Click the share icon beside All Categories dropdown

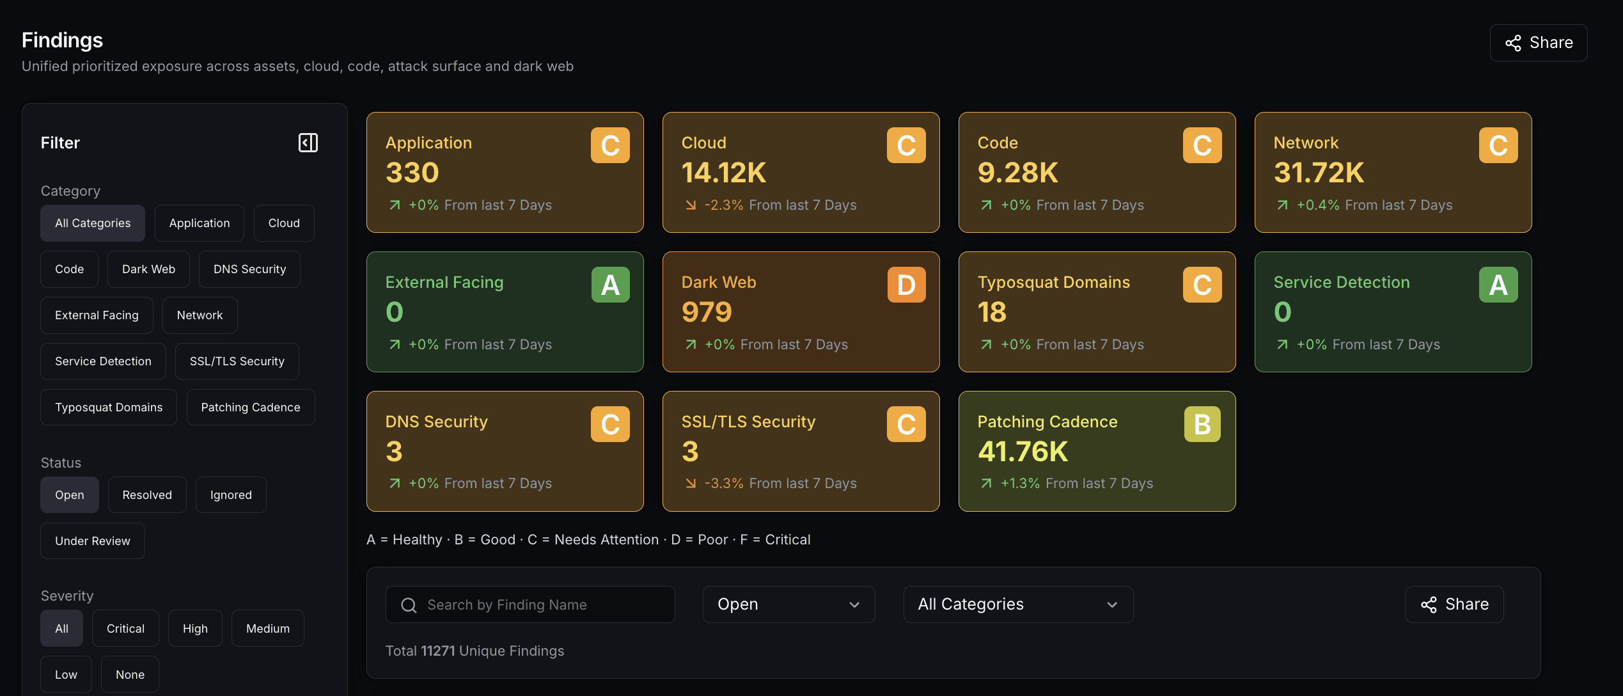pyautogui.click(x=1429, y=605)
